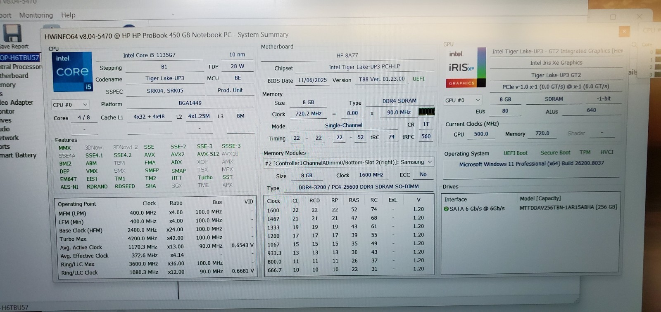This screenshot has height=312, width=661.
Task: Select the computer name tree node H6TBU57
Action: point(20,58)
